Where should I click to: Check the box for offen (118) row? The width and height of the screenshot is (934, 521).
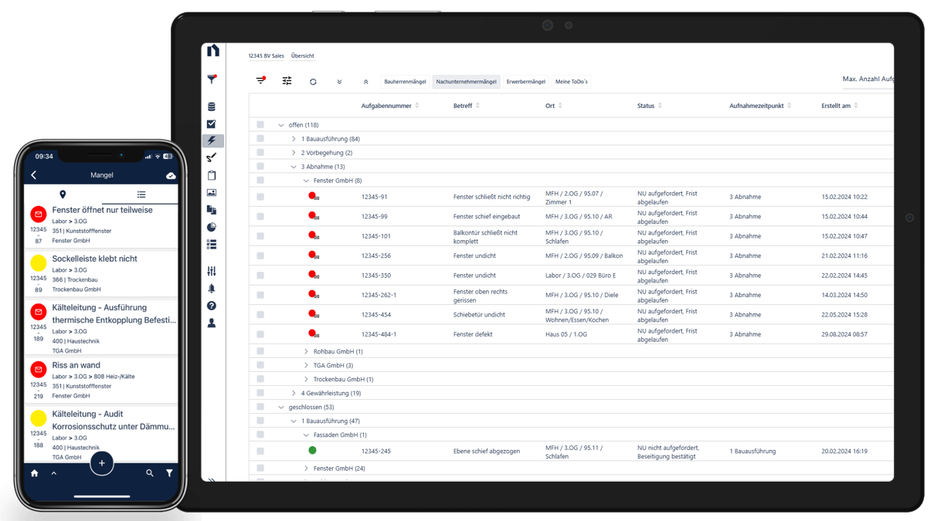point(260,124)
